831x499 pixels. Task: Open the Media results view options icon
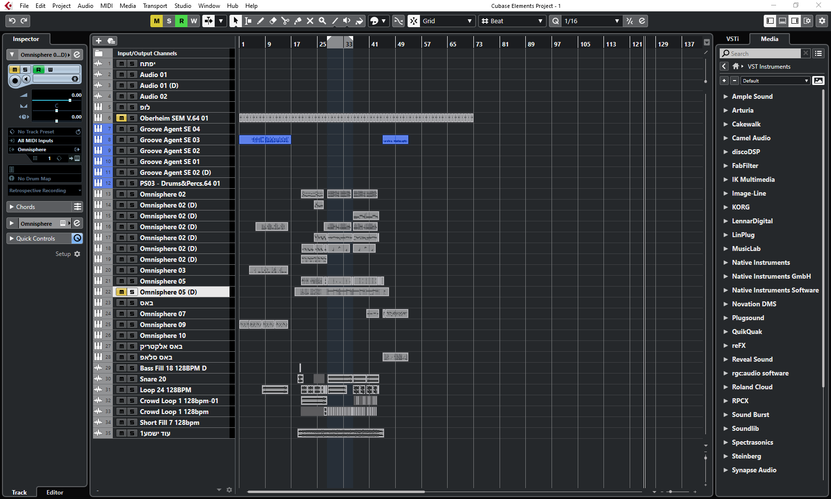pos(819,53)
